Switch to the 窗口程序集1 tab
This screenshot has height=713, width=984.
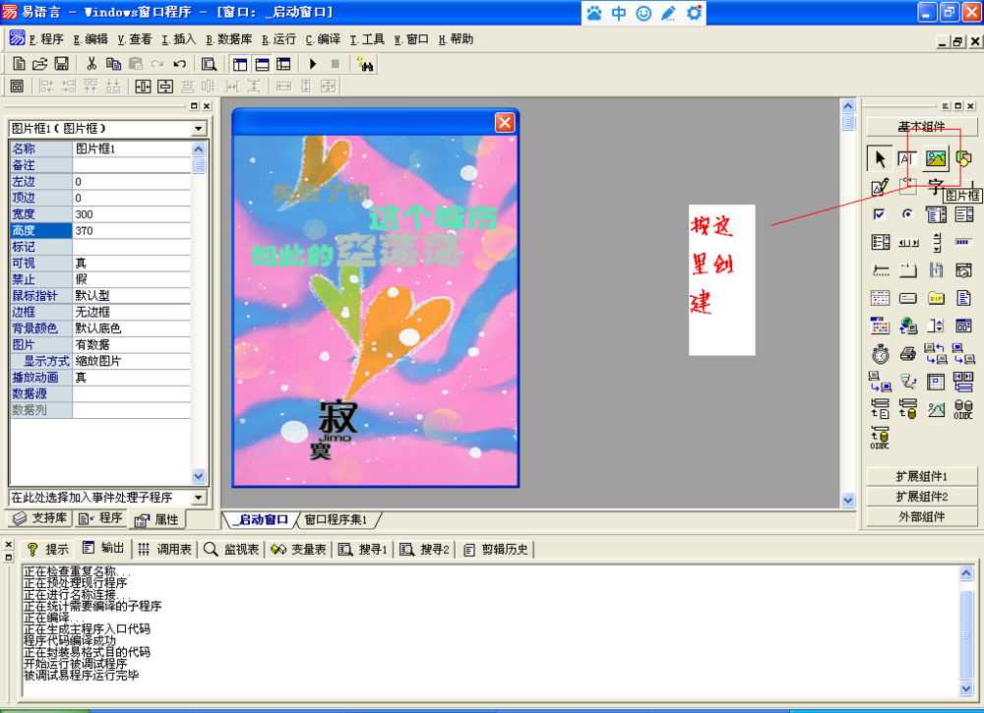click(x=336, y=519)
